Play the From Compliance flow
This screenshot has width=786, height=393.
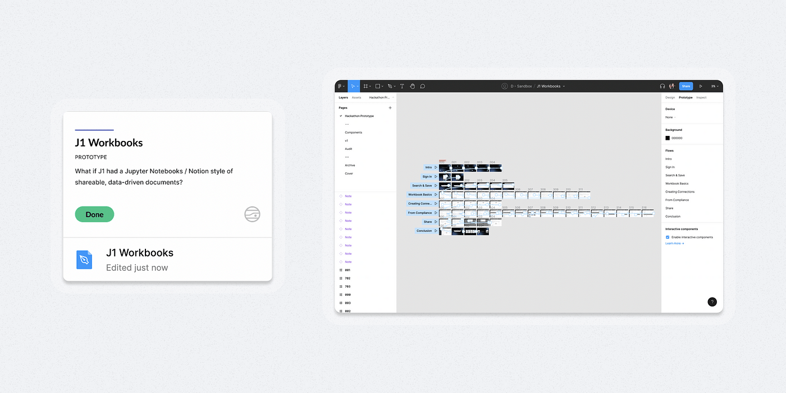436,213
